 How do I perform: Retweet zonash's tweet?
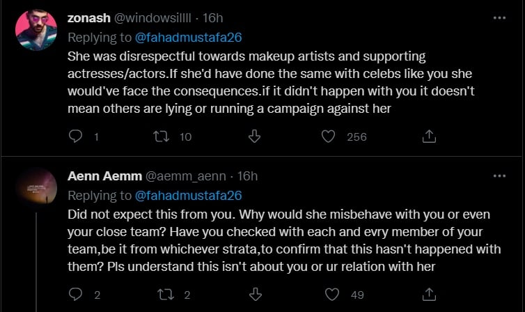162,136
